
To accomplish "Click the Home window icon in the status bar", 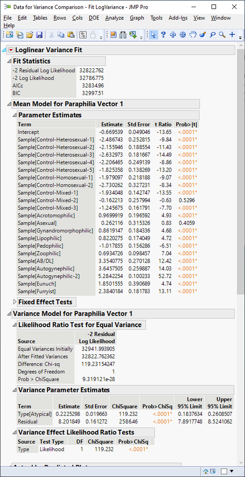I will (x=205, y=471).
